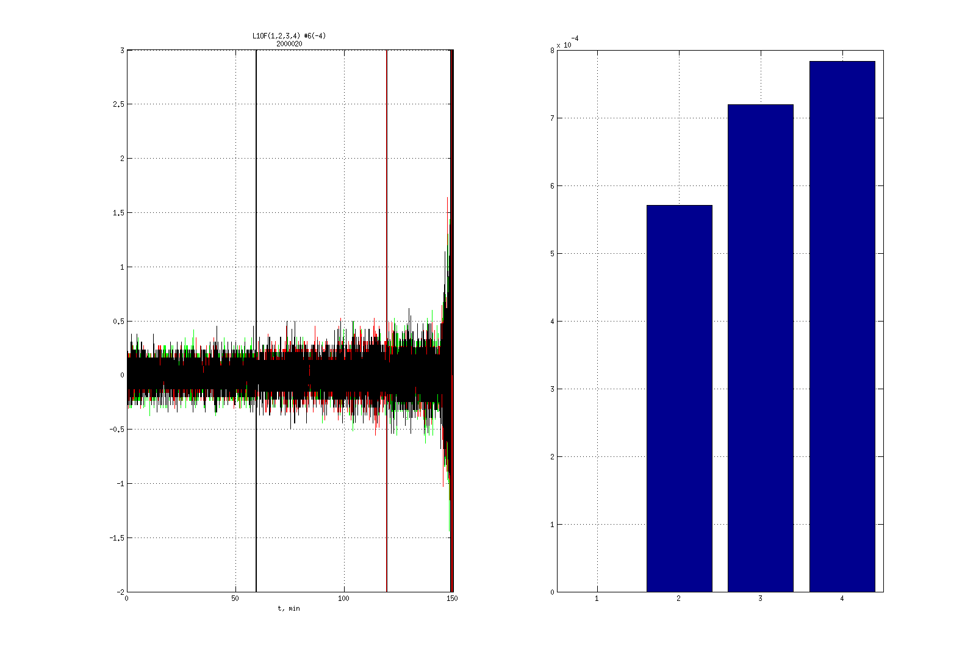976x665 pixels.
Task: Click the subtitle text 2000020
Action: coord(289,44)
